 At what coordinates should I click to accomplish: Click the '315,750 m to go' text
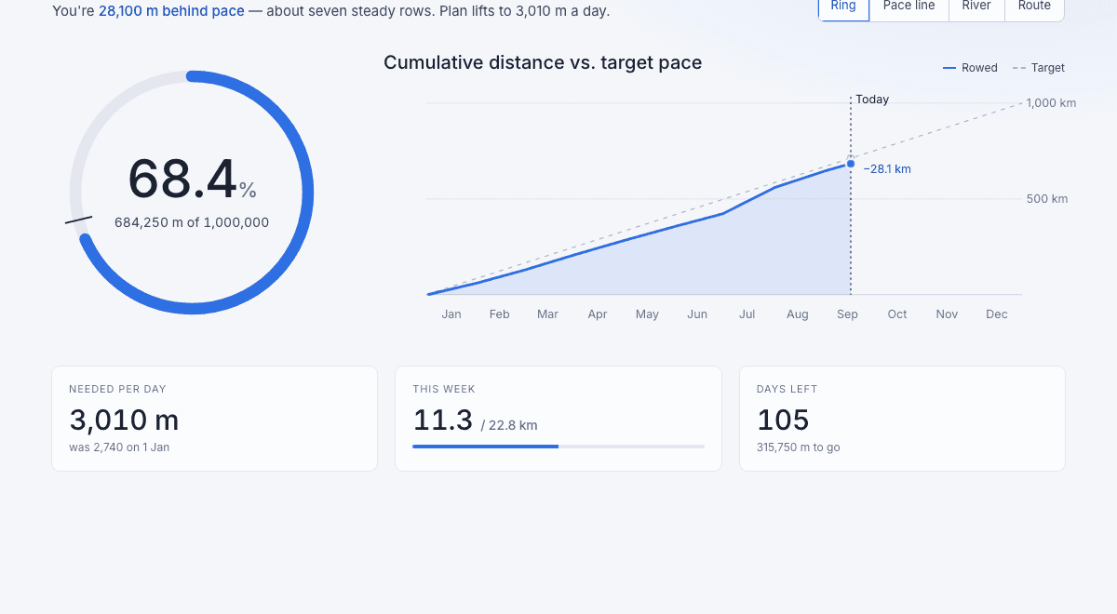coord(799,447)
